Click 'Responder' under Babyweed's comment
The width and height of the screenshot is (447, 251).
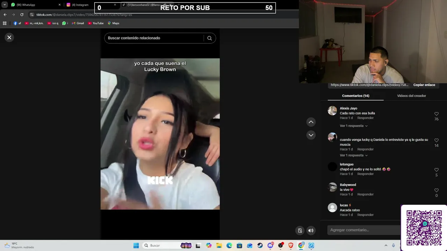pyautogui.click(x=365, y=195)
